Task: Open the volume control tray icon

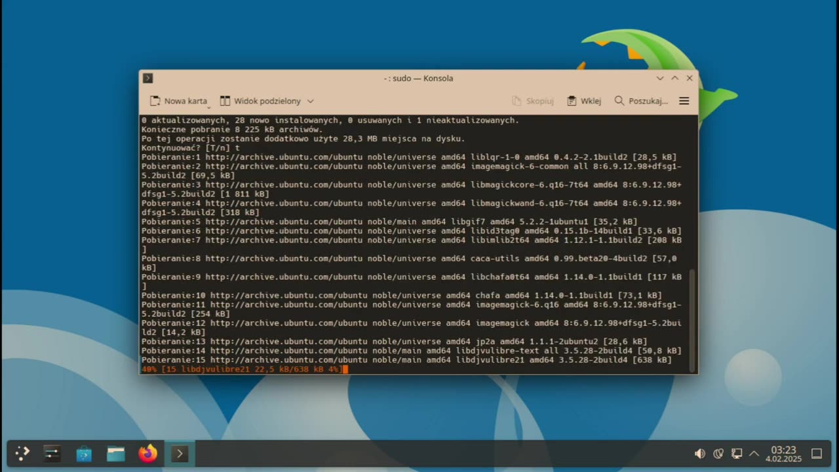Action: pyautogui.click(x=700, y=454)
